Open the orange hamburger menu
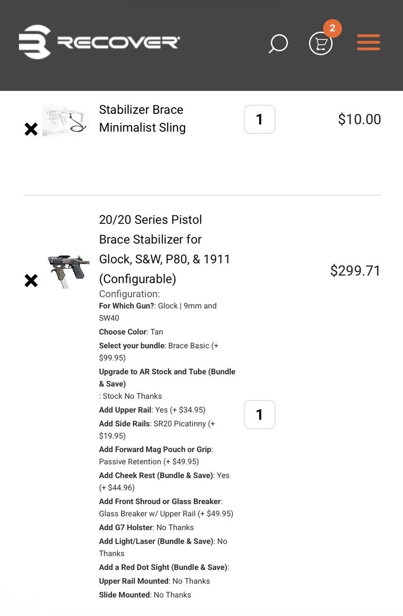 coord(369,43)
